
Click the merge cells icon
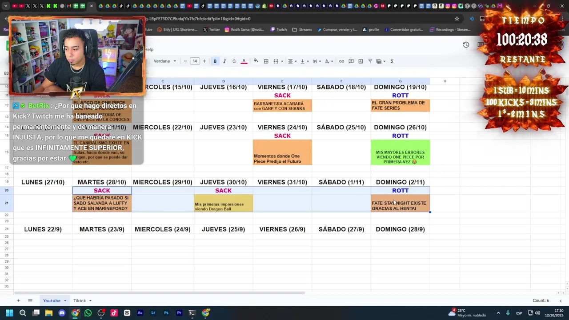(276, 61)
